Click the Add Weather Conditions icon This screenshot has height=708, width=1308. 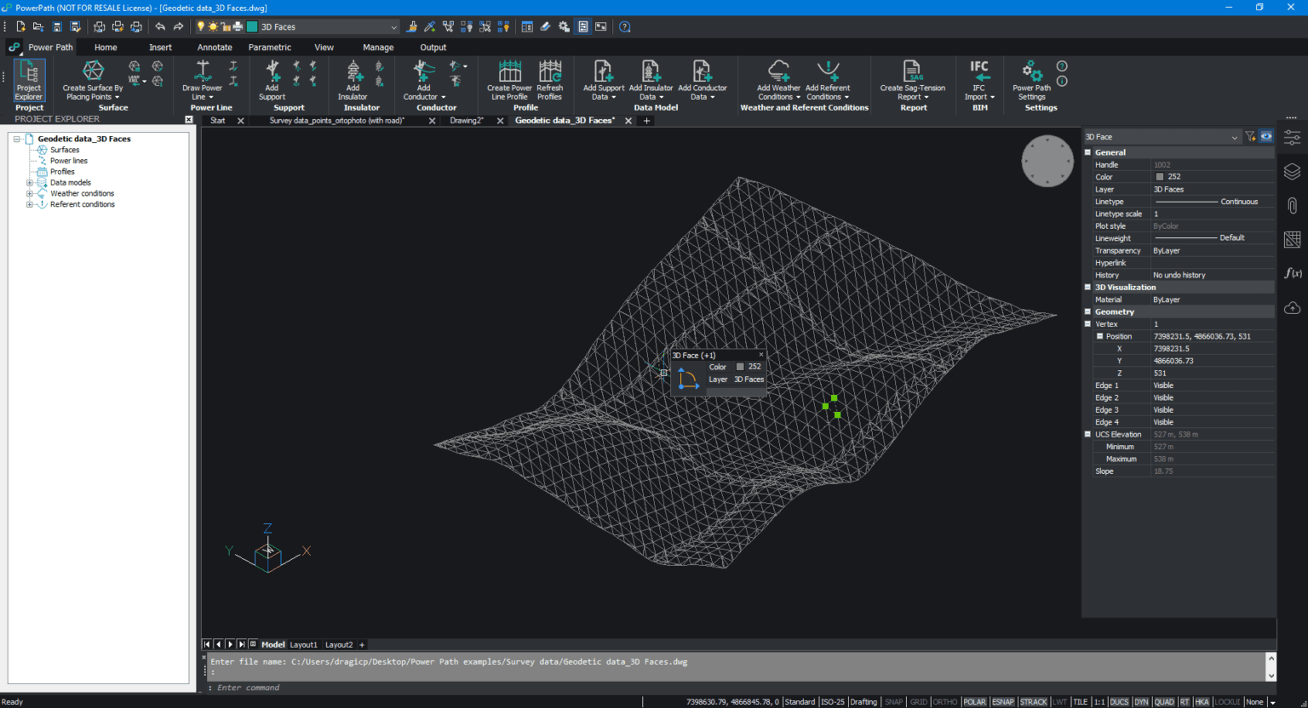(778, 71)
